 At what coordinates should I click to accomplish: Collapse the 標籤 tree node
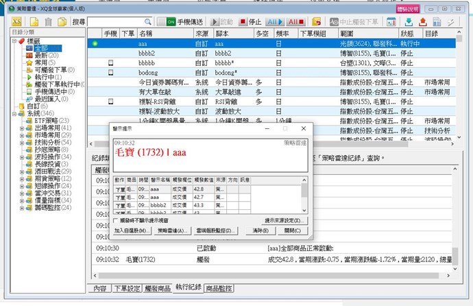(x=14, y=40)
